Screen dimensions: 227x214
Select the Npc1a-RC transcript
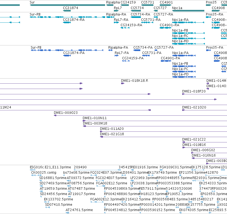(188, 38)
